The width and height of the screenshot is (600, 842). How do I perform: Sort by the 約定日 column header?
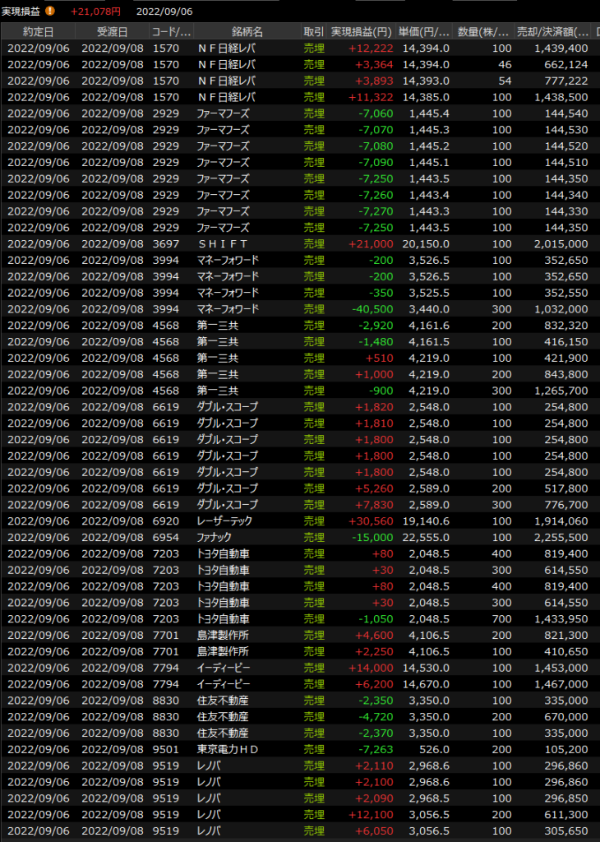click(38, 32)
